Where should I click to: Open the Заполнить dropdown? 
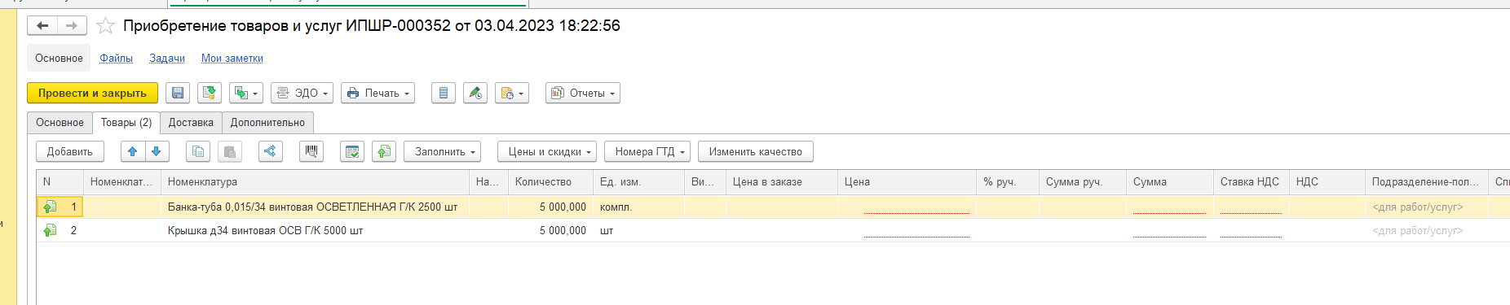click(442, 151)
